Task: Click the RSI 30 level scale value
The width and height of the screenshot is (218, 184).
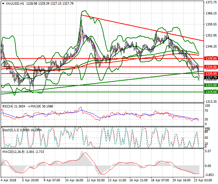Action: point(206,119)
